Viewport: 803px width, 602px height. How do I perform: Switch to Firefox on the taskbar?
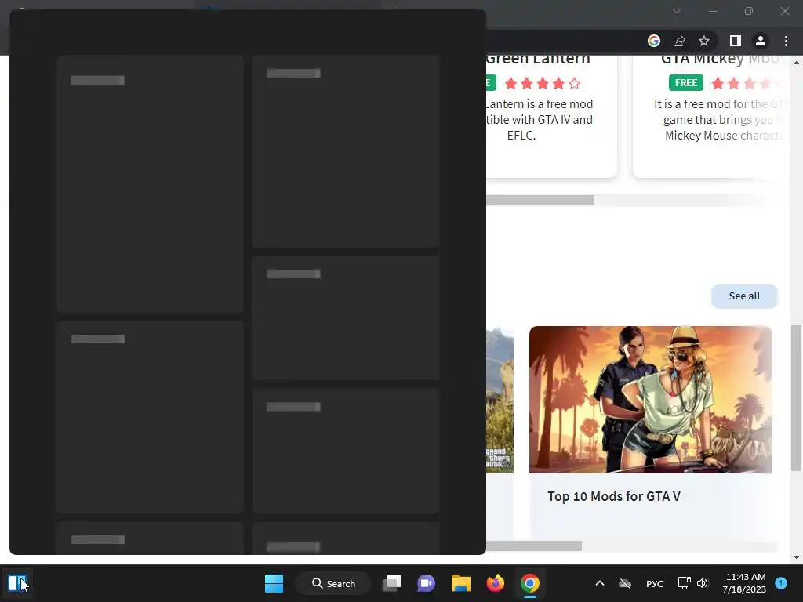tap(496, 583)
